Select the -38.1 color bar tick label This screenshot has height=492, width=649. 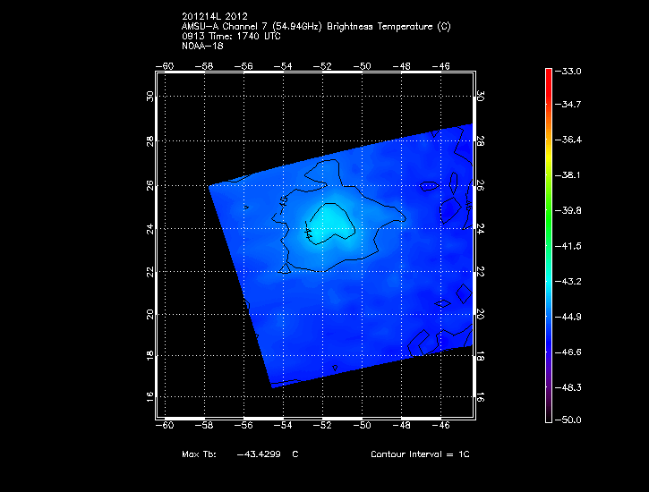click(x=569, y=175)
